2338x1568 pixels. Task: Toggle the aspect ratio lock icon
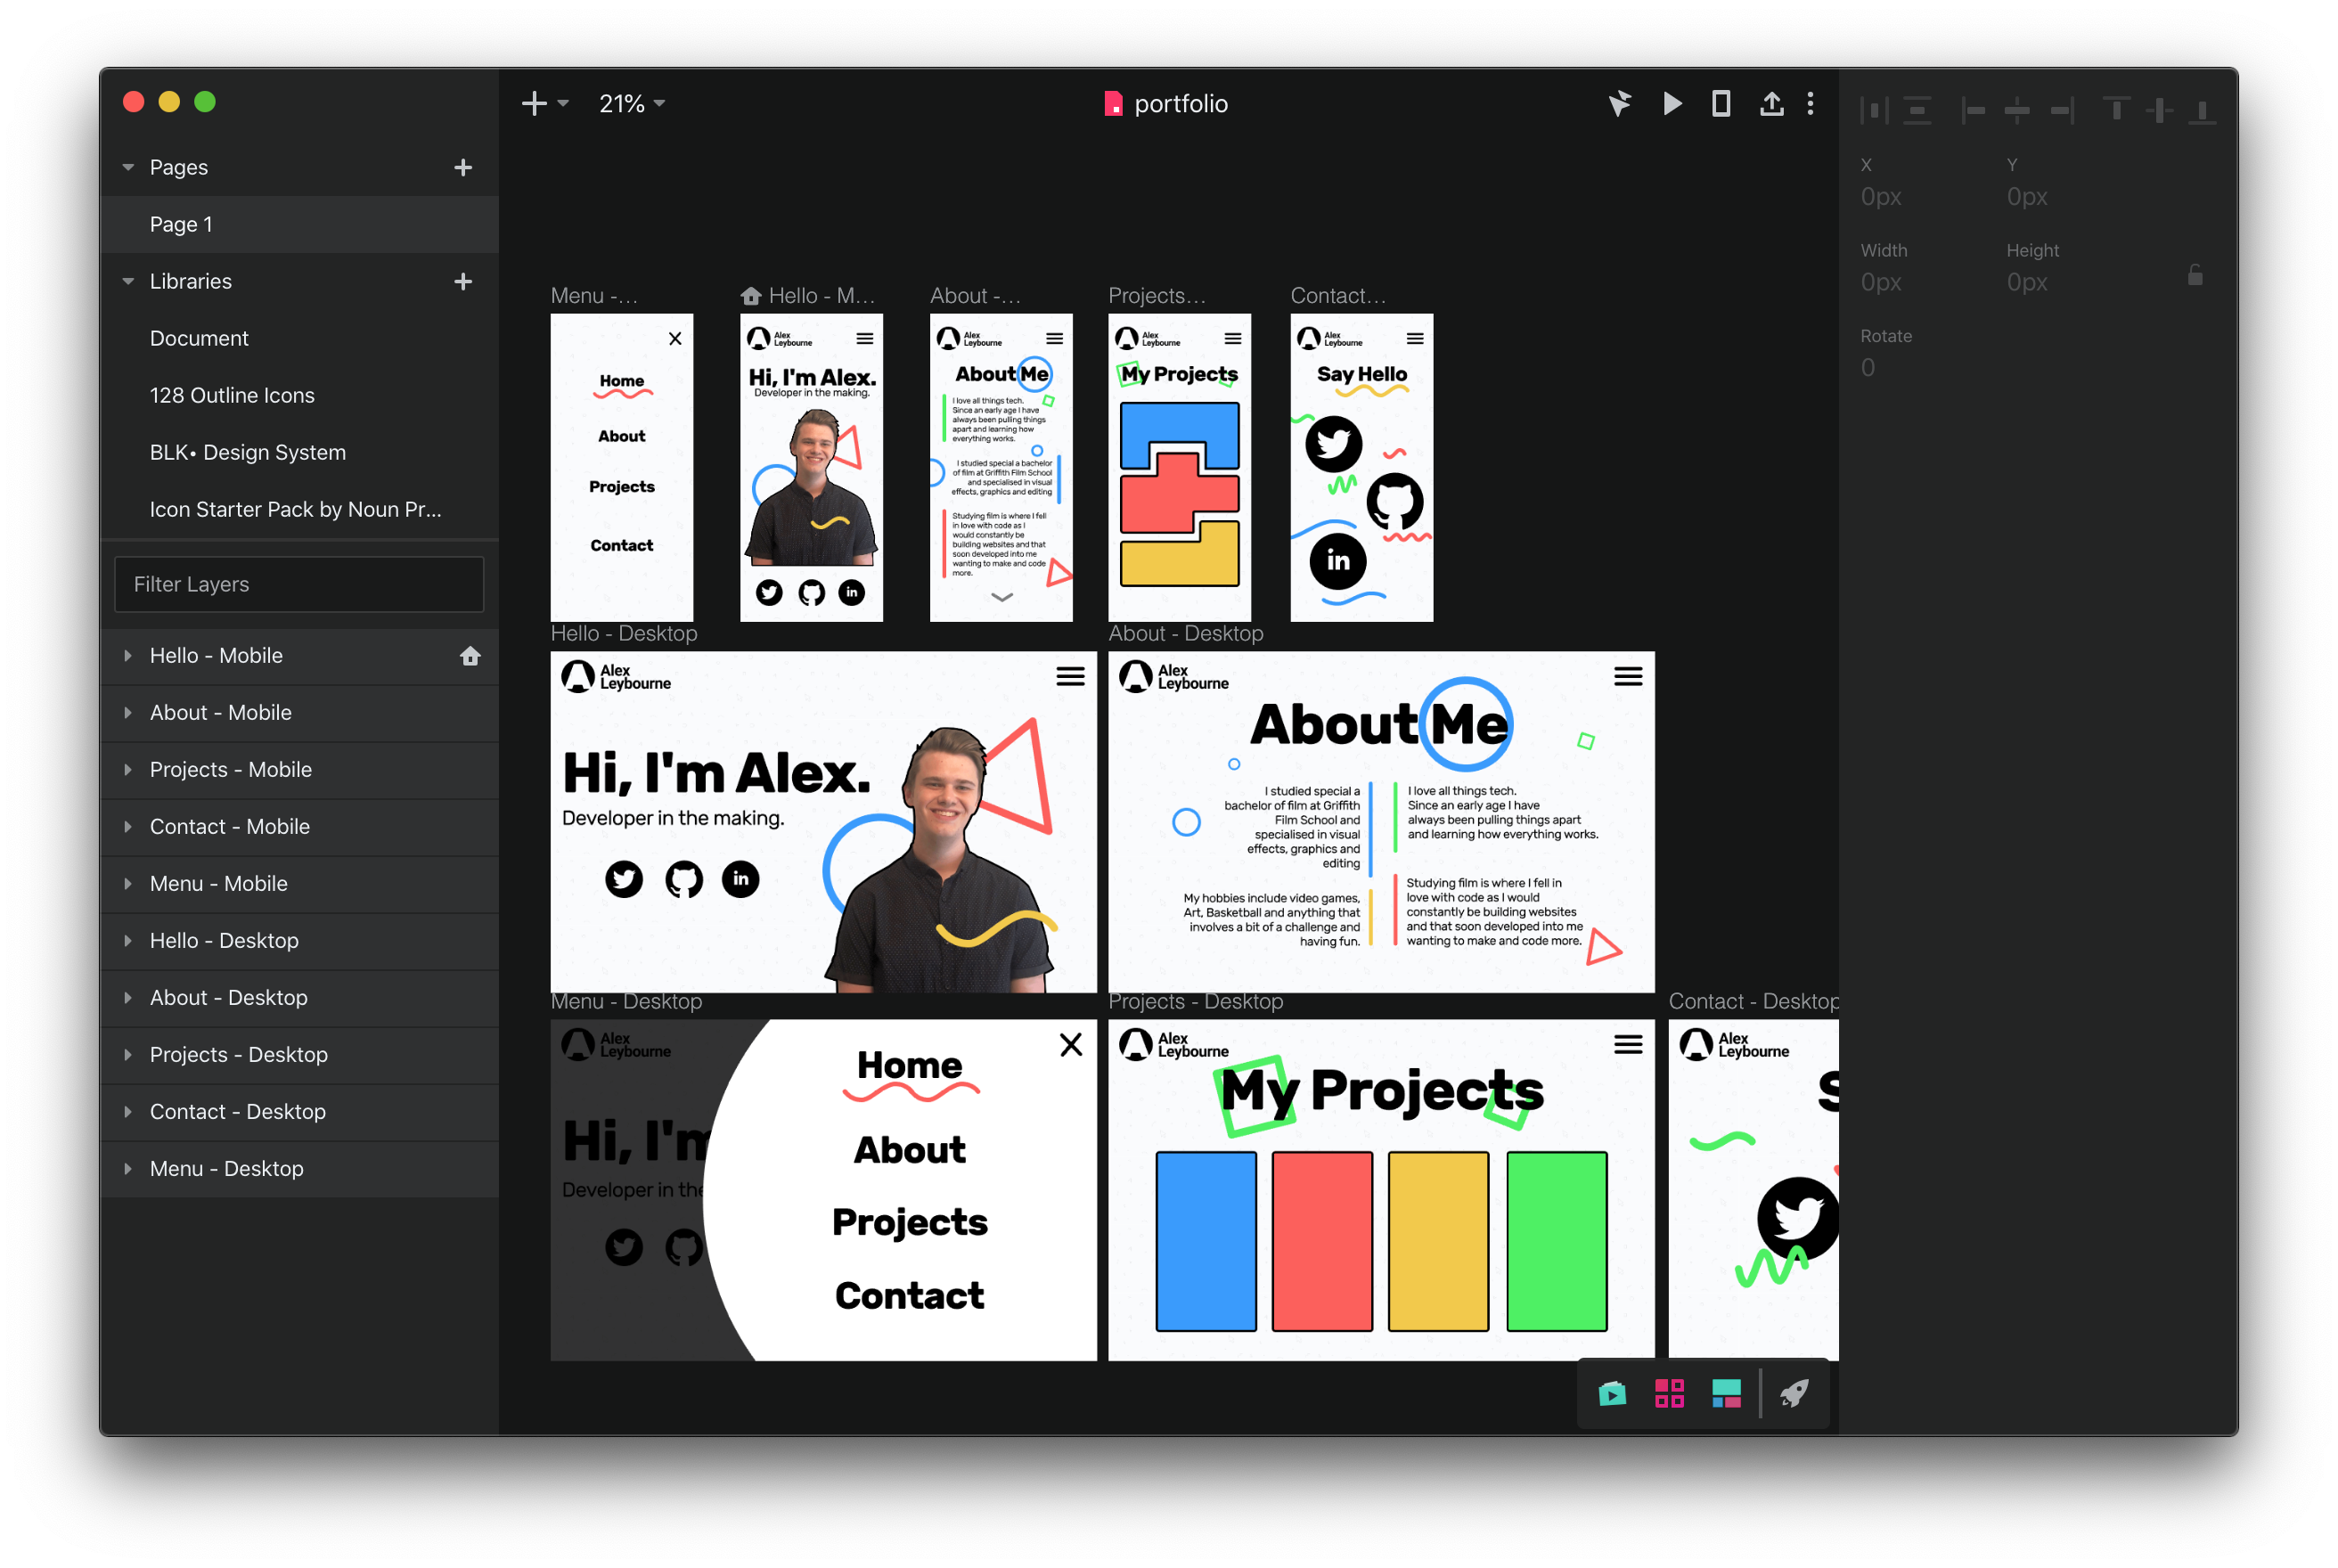click(x=2195, y=275)
